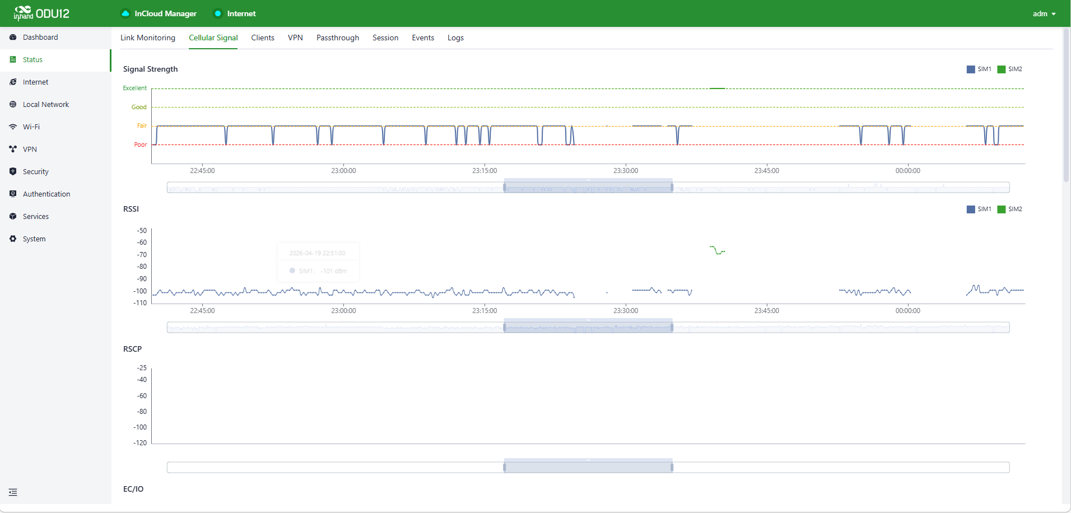
Task: Toggle SIM1 series in Signal Strength legend
Action: point(979,69)
